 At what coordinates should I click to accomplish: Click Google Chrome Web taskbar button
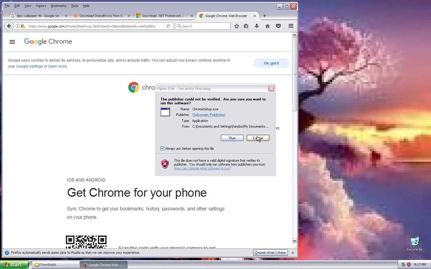point(104,265)
